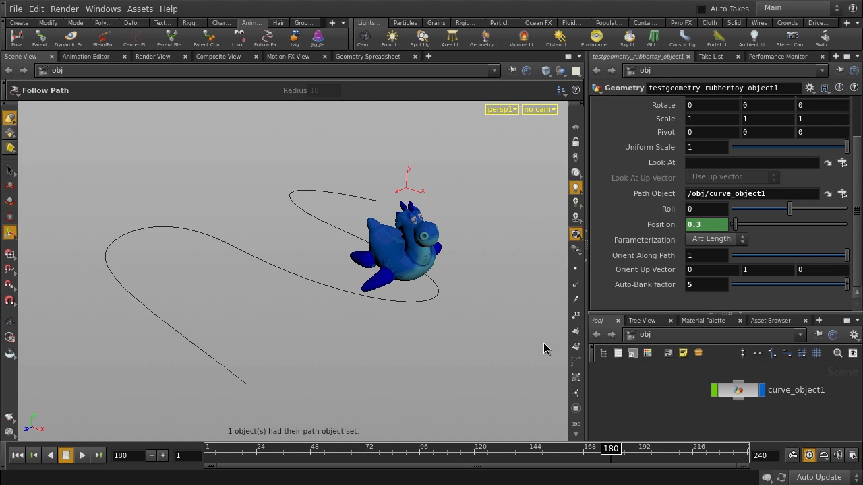This screenshot has width=863, height=485.
Task: Open the no cam dropdown in the viewport
Action: (539, 109)
